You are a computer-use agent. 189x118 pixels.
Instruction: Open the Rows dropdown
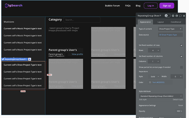pyautogui.click(x=154, y=50)
